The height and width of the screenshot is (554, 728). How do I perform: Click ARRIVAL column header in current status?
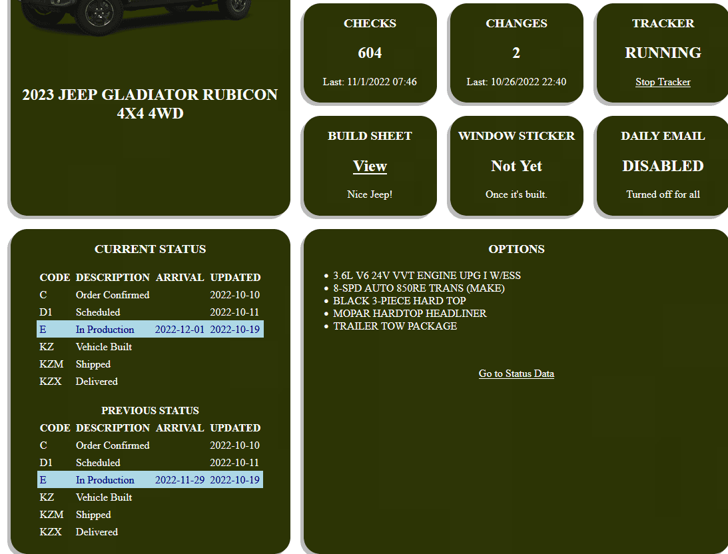pos(180,278)
